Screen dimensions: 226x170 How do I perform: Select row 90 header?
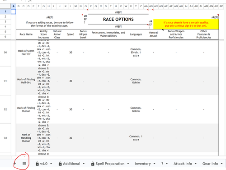click(5, 53)
